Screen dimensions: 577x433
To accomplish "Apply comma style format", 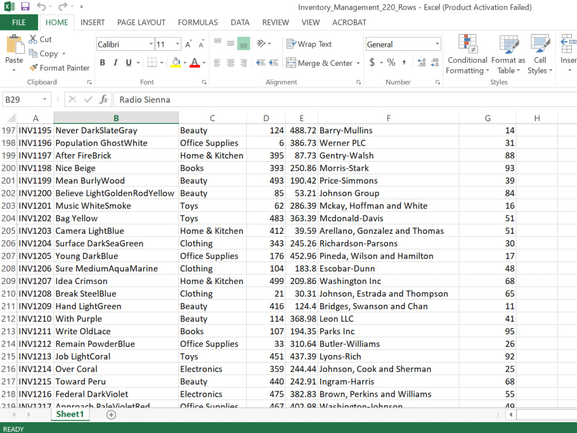I will pos(404,62).
